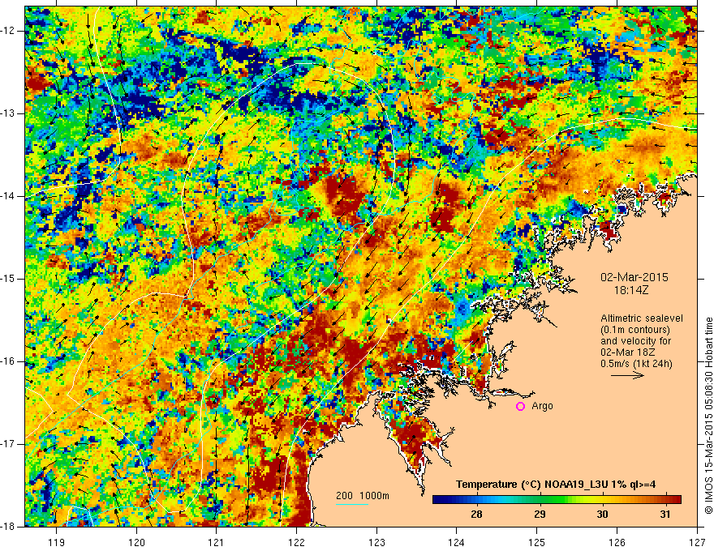
Task: Click latitude axis label '-16'
Action: tap(9, 361)
